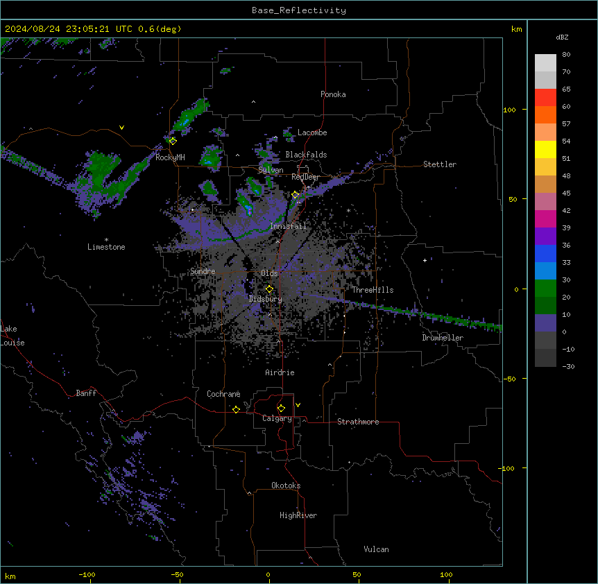Click the magenta 42 dBZ legend swatch

coord(545,218)
